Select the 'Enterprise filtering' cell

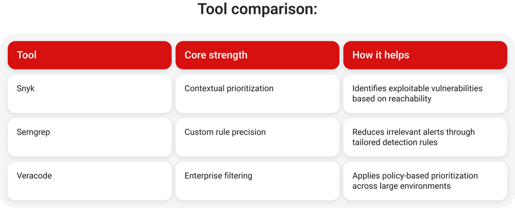pyautogui.click(x=257, y=181)
